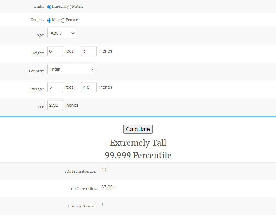This screenshot has height=220, width=276.
Task: Click the SDs From Average value 4.2
Action: pyautogui.click(x=104, y=170)
